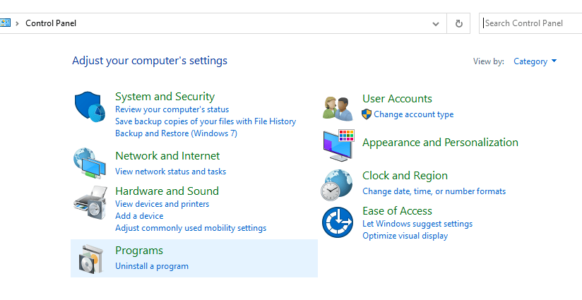This screenshot has height=300, width=582.
Task: Open the Programs disc box icon
Action: pyautogui.click(x=89, y=259)
